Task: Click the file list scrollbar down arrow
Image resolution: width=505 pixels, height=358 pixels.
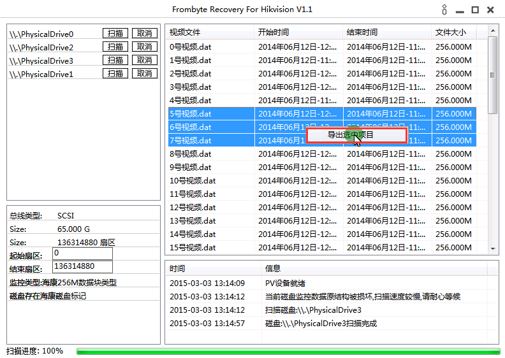Action: click(493, 248)
